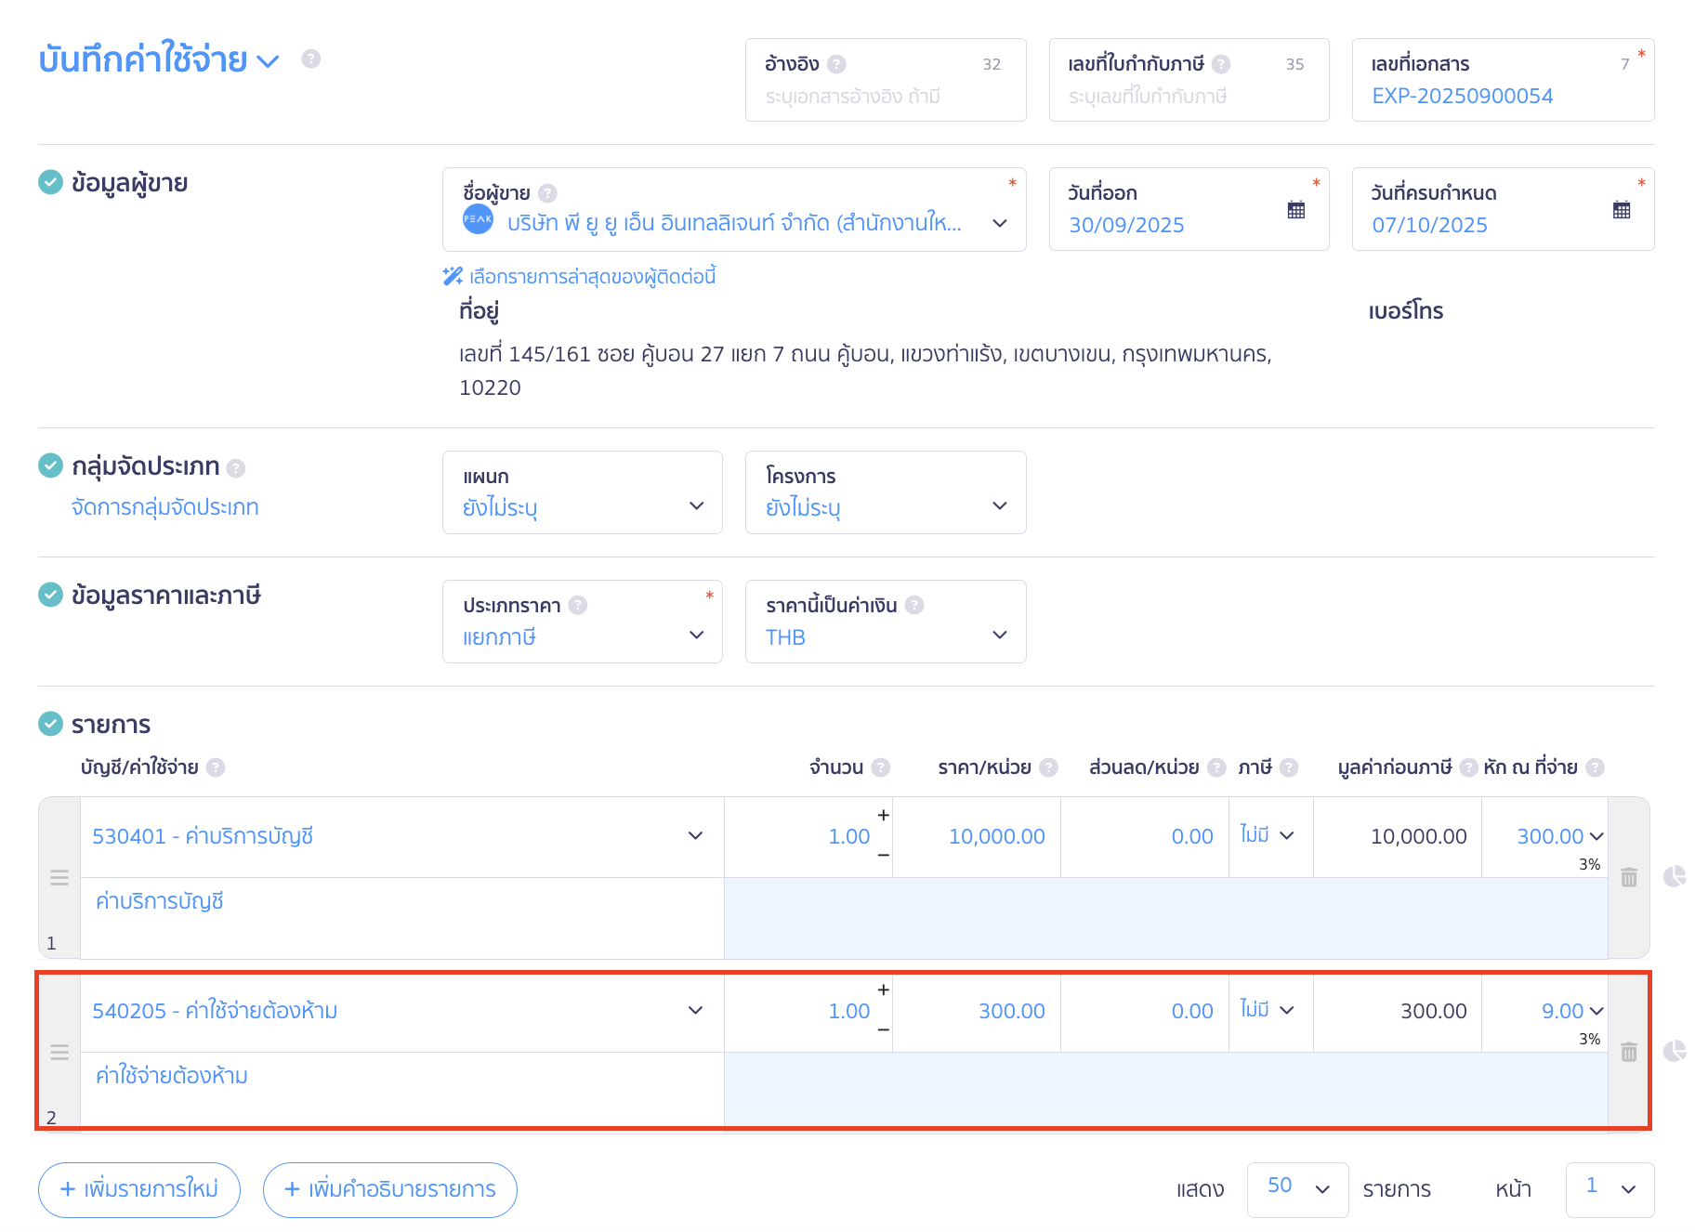This screenshot has height=1232, width=1695.
Task: Delete the 530401 accounting service row
Action: 1628,878
